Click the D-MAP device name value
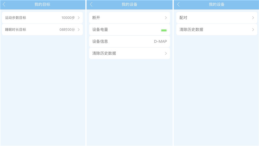The height and width of the screenshot is (146, 259). click(x=160, y=42)
